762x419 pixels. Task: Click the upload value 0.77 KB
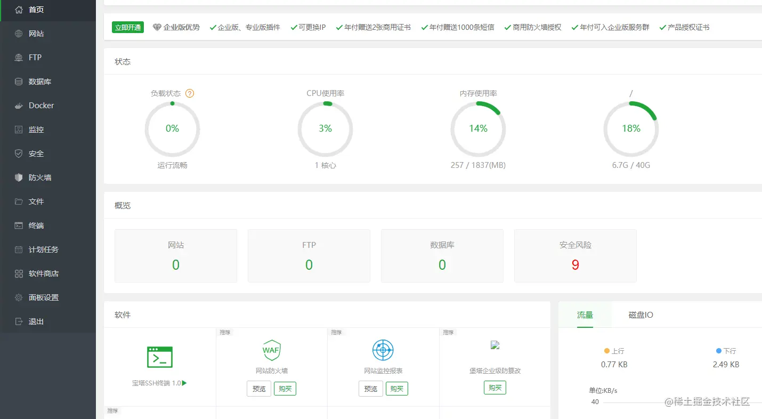click(x=614, y=365)
